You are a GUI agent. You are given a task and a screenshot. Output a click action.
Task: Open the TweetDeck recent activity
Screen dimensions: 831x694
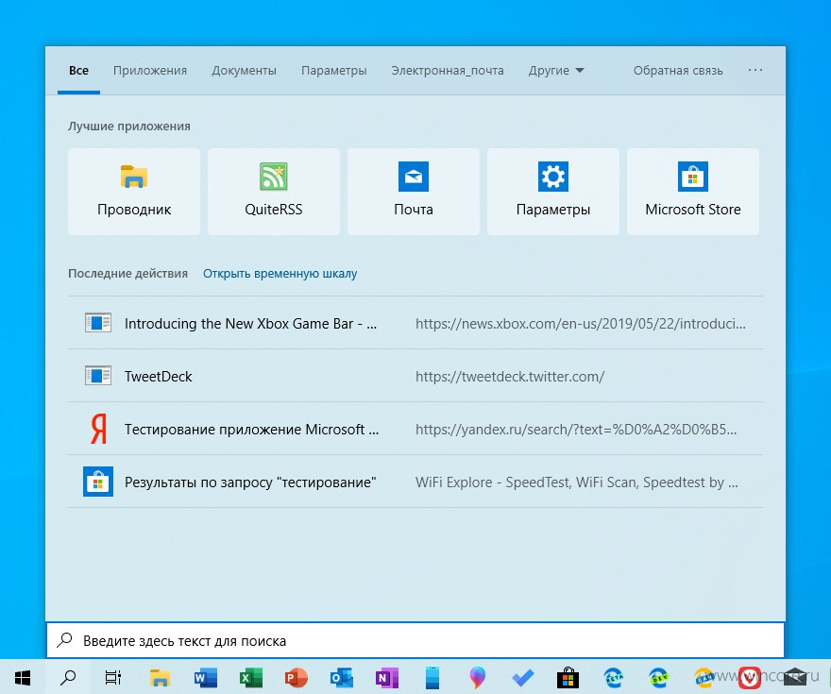[x=415, y=376]
